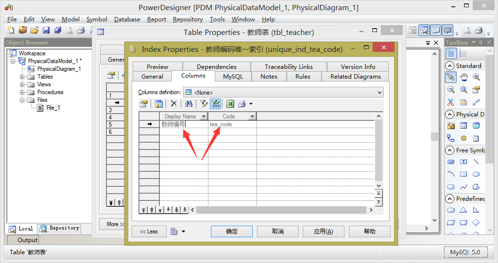498x263 pixels.
Task: Expand the Views folder in the Object Browser
Action: pyautogui.click(x=22, y=84)
